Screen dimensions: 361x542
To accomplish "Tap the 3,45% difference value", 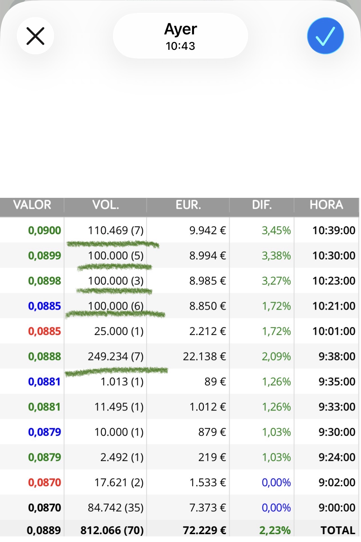I will (276, 230).
